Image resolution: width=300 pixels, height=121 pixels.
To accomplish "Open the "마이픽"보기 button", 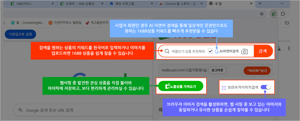I will (x=258, y=71).
